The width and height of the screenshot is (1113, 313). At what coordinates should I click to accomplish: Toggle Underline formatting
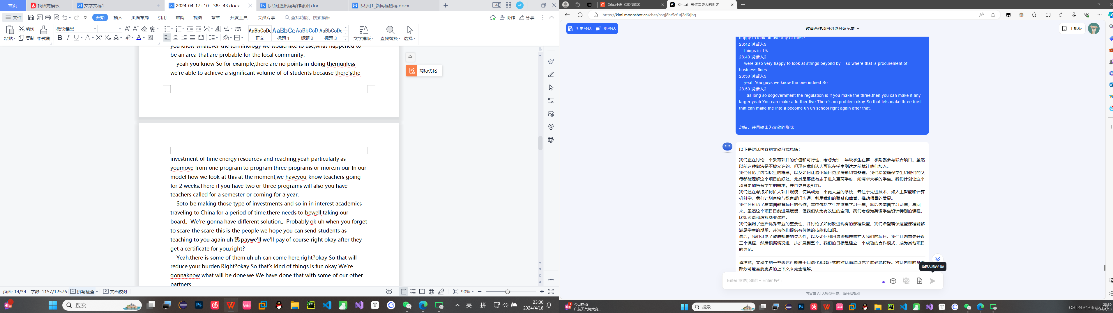pyautogui.click(x=76, y=38)
